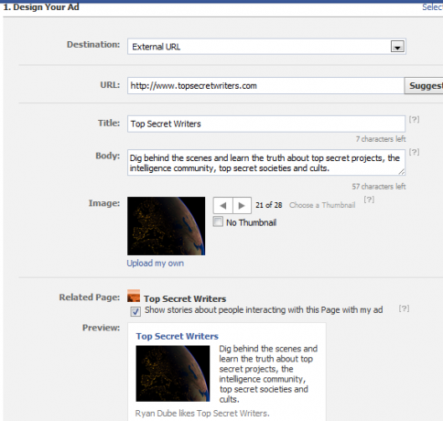Click Top Secret Writers related page name

point(185,298)
